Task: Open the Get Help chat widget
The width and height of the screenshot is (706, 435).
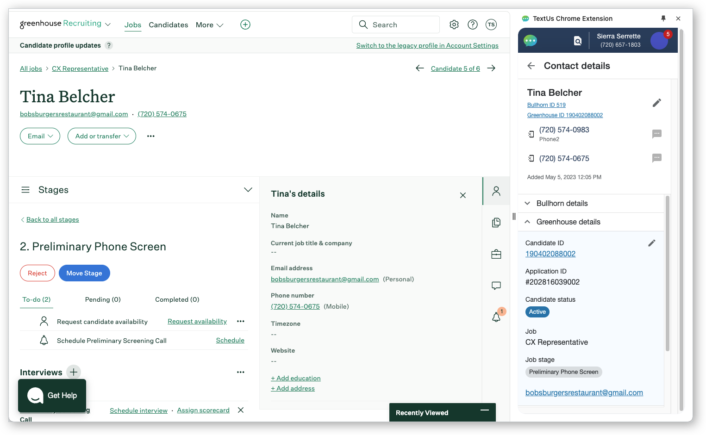Action: pos(52,396)
